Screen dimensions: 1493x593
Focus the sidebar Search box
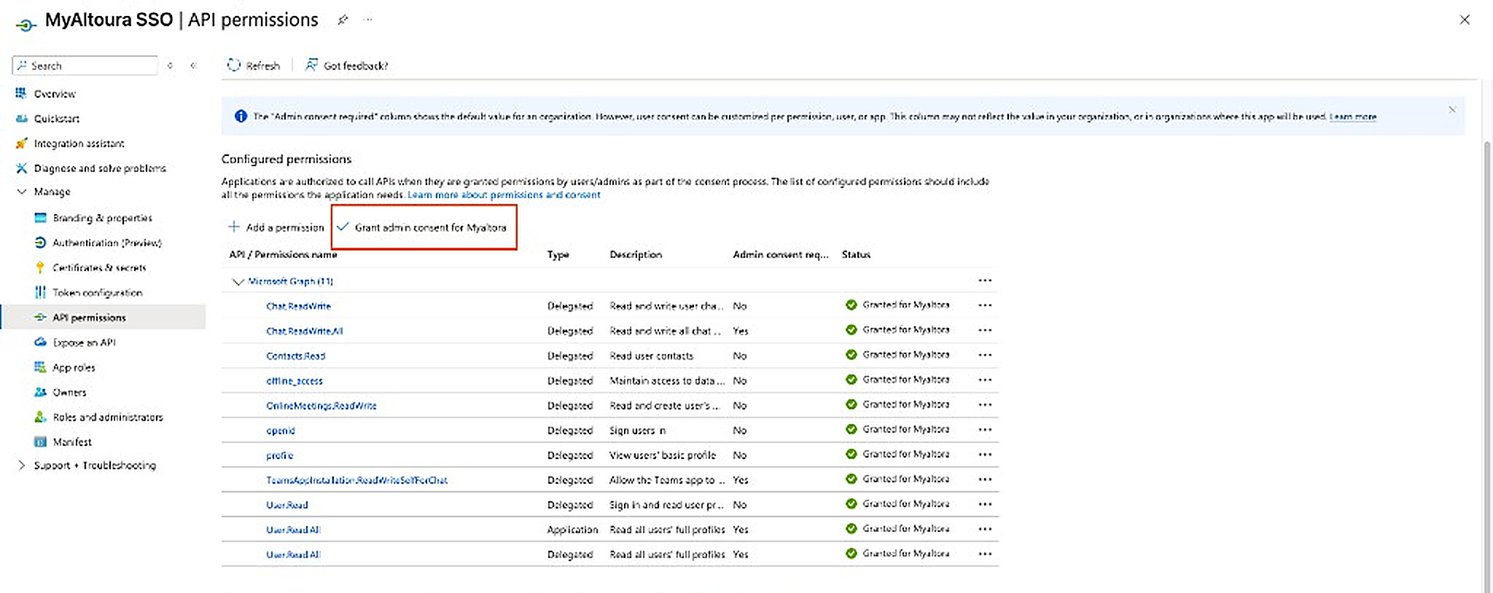(x=85, y=66)
